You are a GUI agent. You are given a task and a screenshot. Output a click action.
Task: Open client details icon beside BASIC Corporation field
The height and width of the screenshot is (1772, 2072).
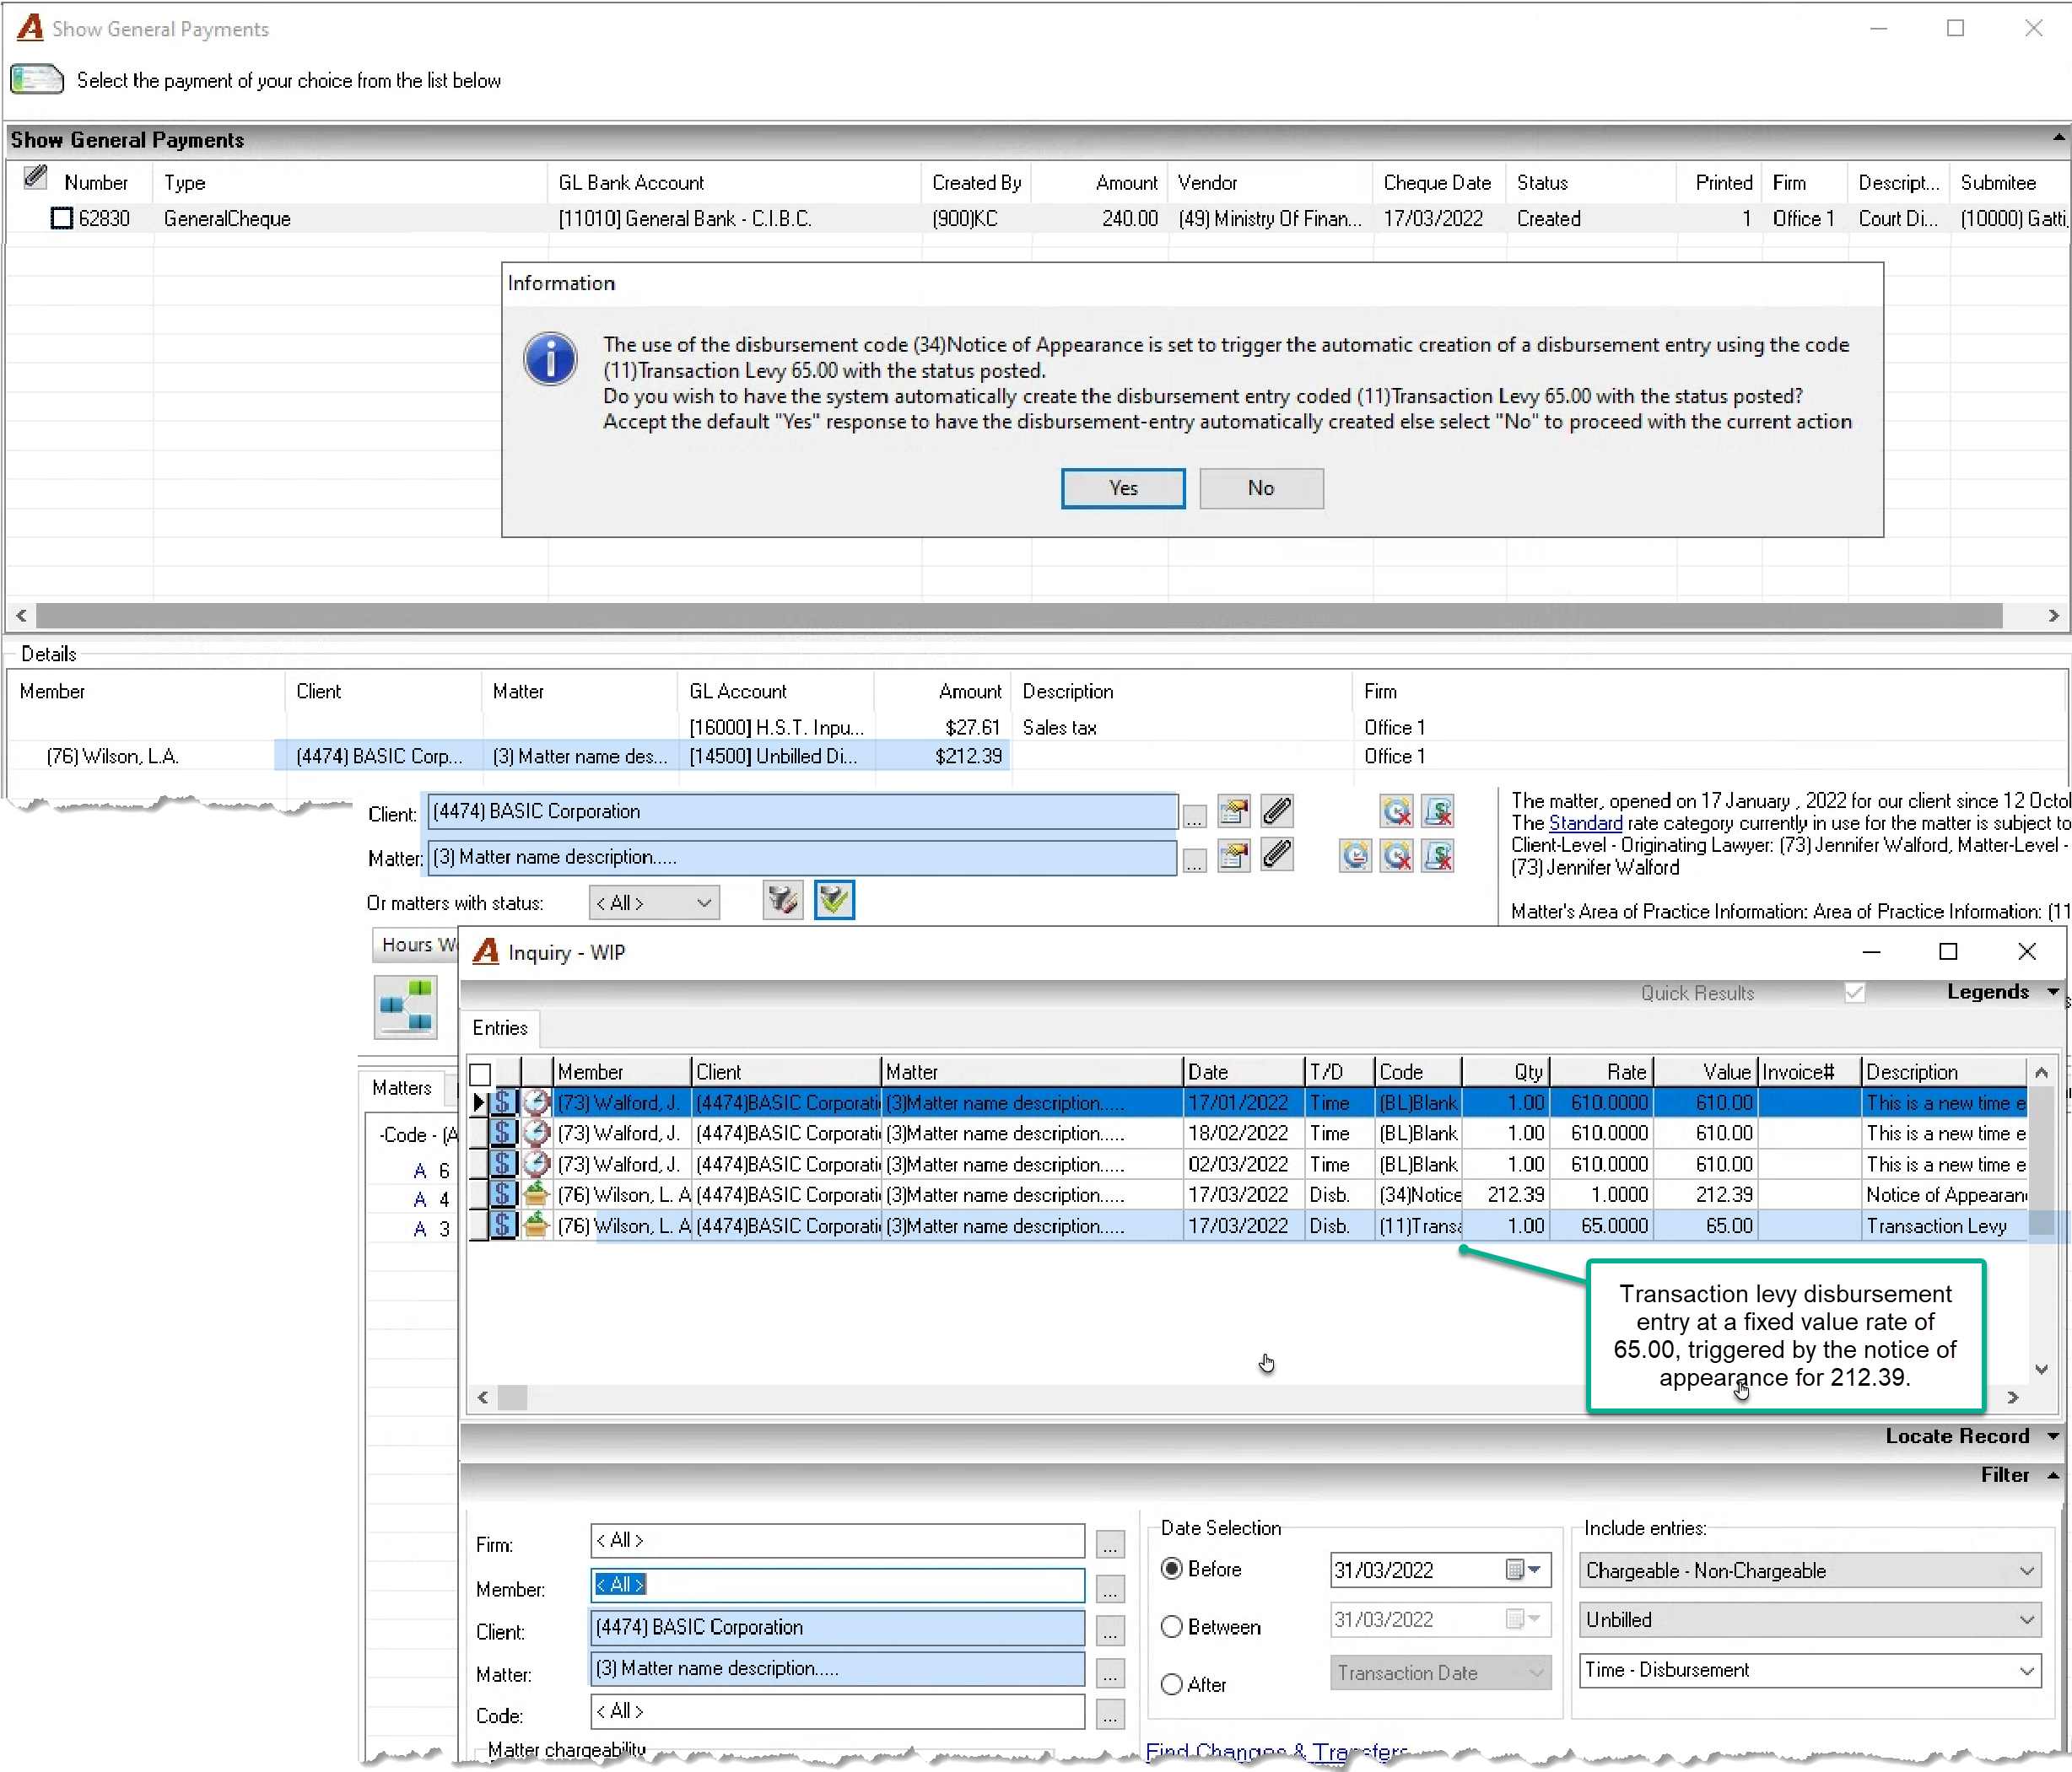[x=1234, y=811]
